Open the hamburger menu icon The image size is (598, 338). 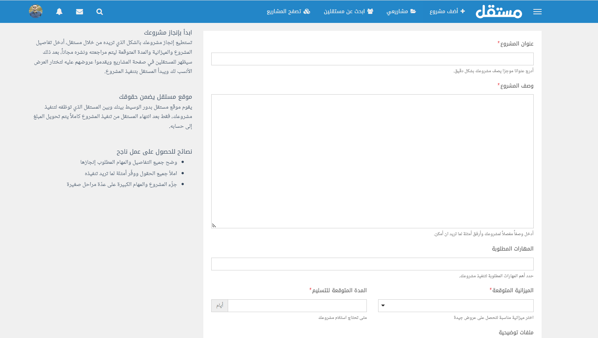click(x=537, y=12)
